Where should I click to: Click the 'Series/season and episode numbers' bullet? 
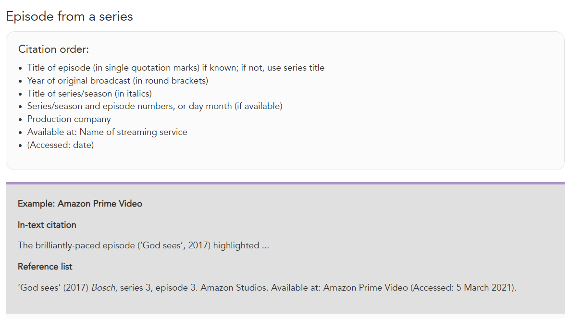(x=155, y=106)
